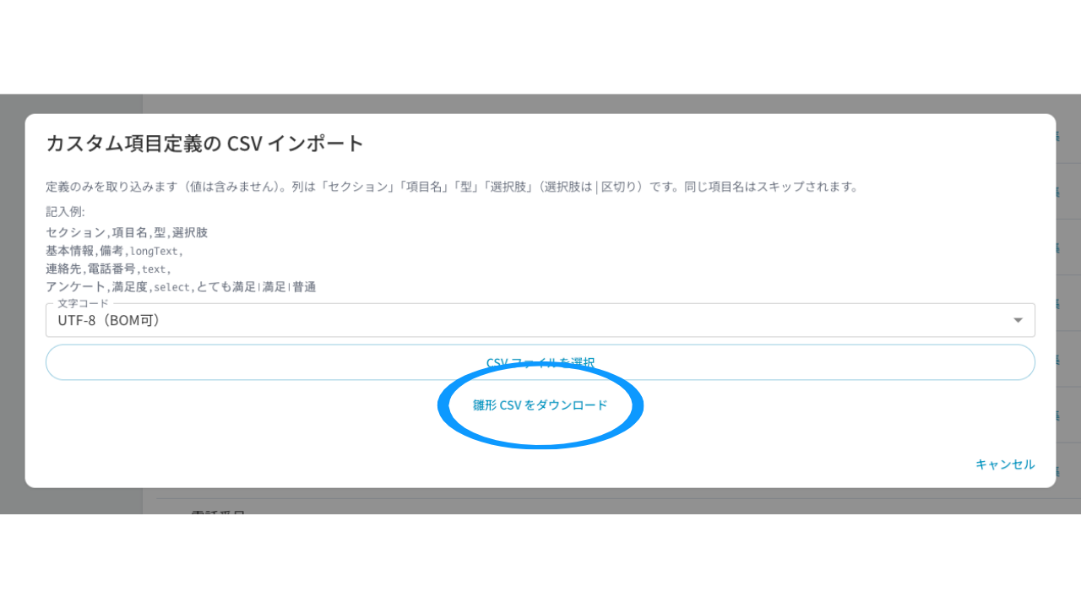Click the row icon right of the encoding dropdown

click(x=1057, y=304)
